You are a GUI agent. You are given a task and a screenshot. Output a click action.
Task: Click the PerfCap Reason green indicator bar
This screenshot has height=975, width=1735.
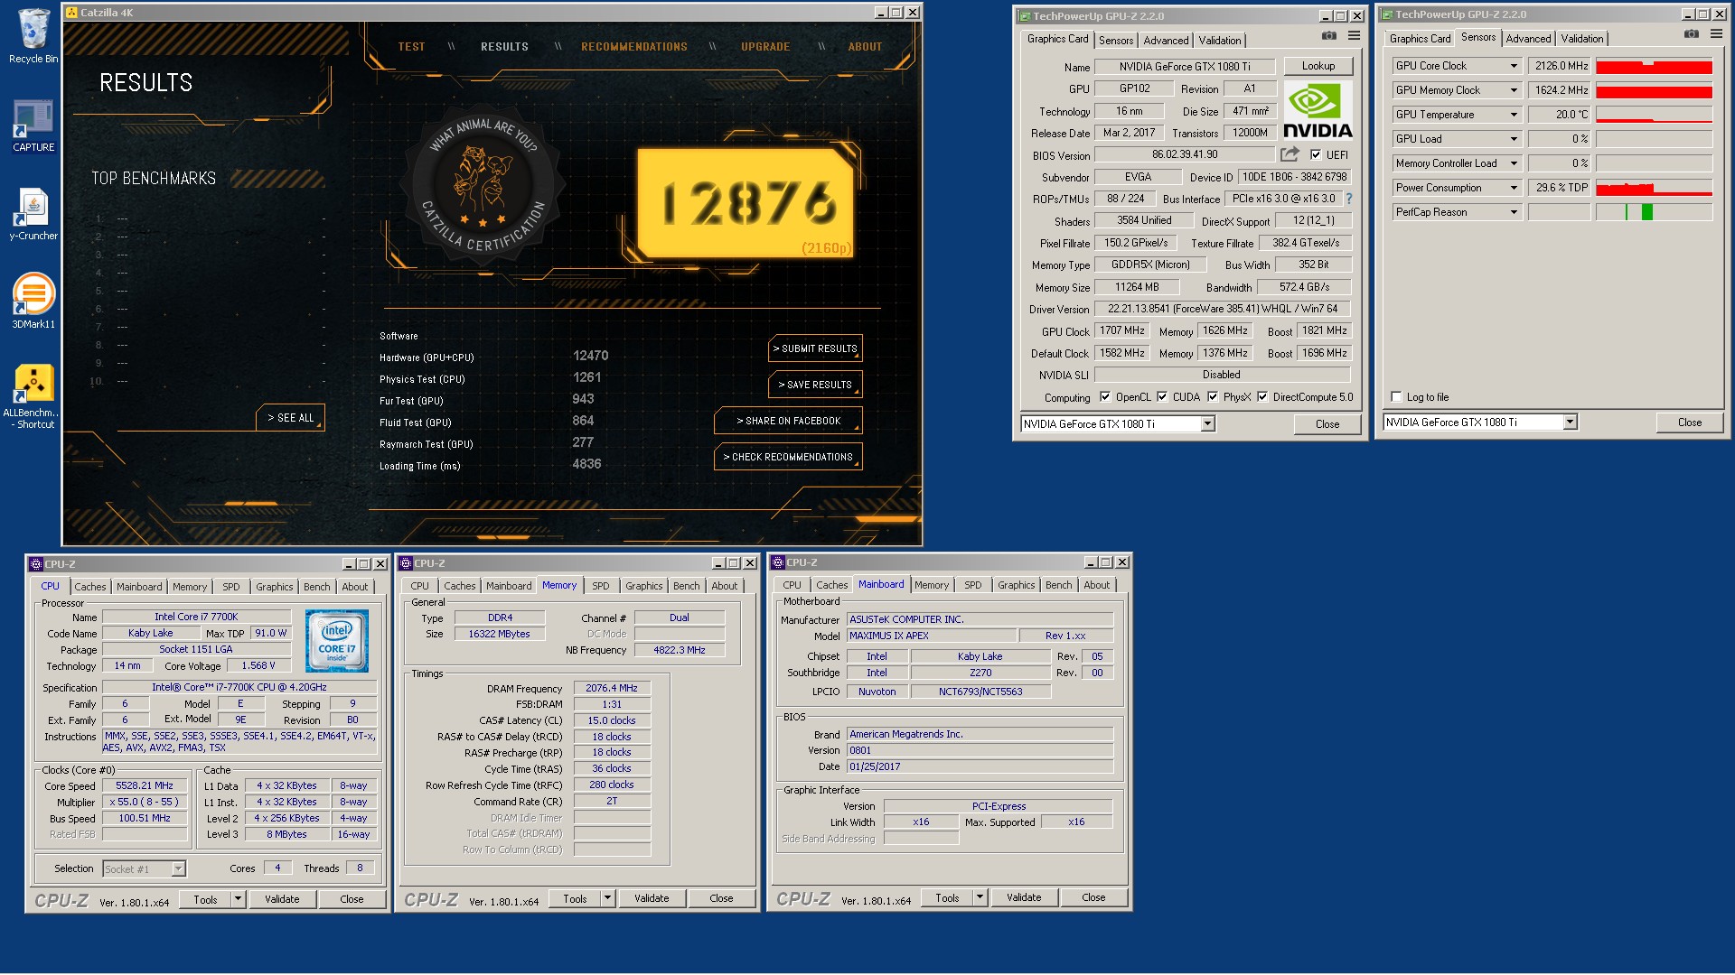1646,212
